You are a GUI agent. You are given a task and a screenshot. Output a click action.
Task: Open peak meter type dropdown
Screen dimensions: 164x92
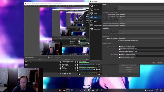click(141, 33)
